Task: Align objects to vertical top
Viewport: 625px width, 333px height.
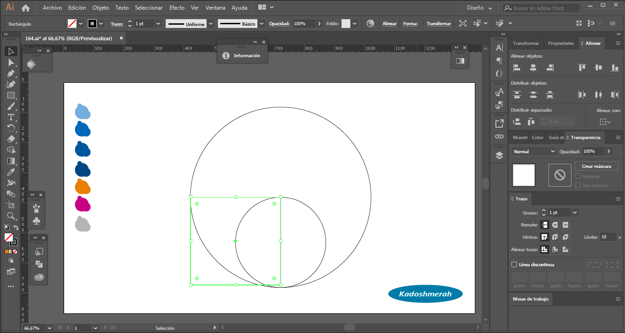Action: [x=582, y=68]
